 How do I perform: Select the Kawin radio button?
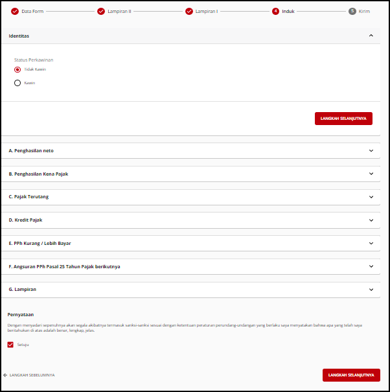17,83
